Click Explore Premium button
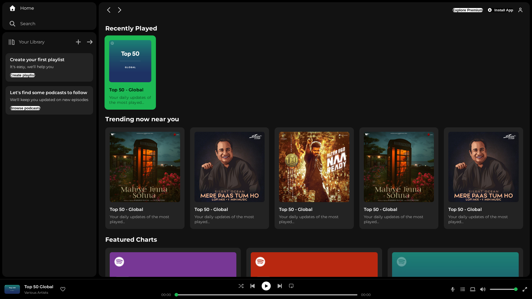 pos(468,10)
